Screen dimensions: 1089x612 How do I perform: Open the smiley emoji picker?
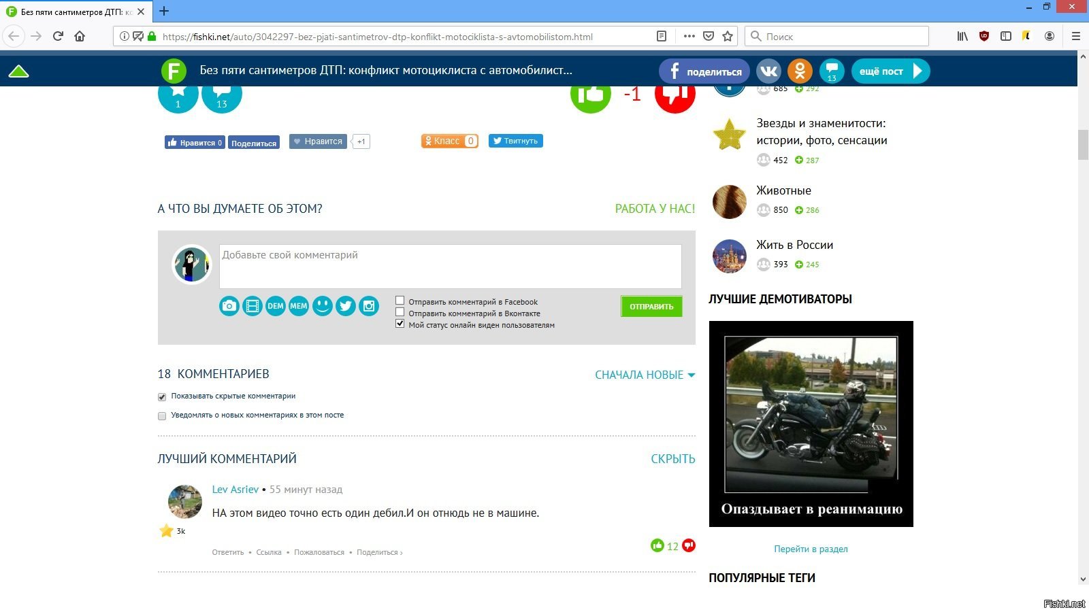tap(323, 306)
